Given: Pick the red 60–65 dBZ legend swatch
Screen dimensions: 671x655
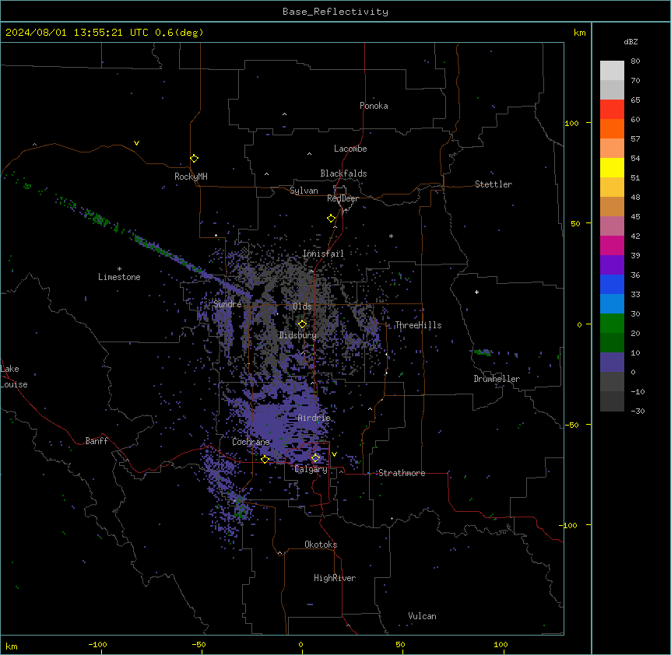Looking at the screenshot, I should pos(612,109).
